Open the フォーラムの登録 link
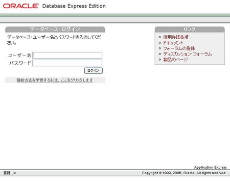230x188 pixels. coord(179,48)
